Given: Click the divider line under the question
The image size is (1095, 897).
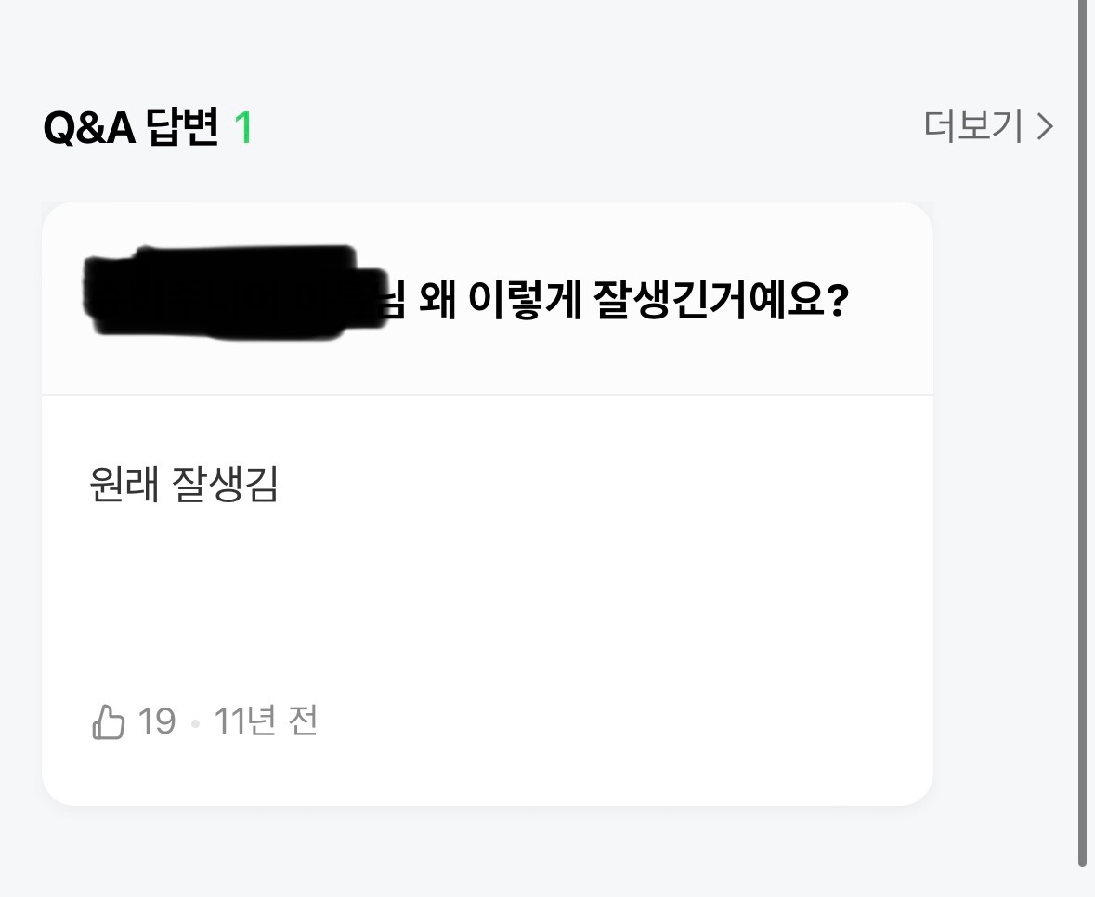Looking at the screenshot, I should tap(487, 396).
